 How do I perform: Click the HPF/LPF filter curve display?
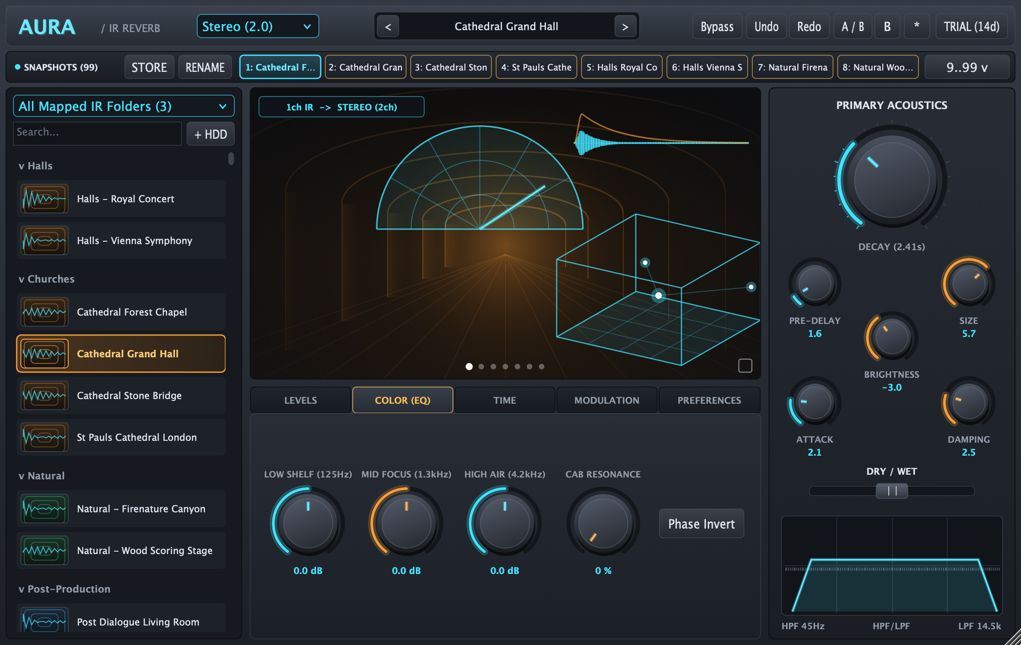coord(892,566)
